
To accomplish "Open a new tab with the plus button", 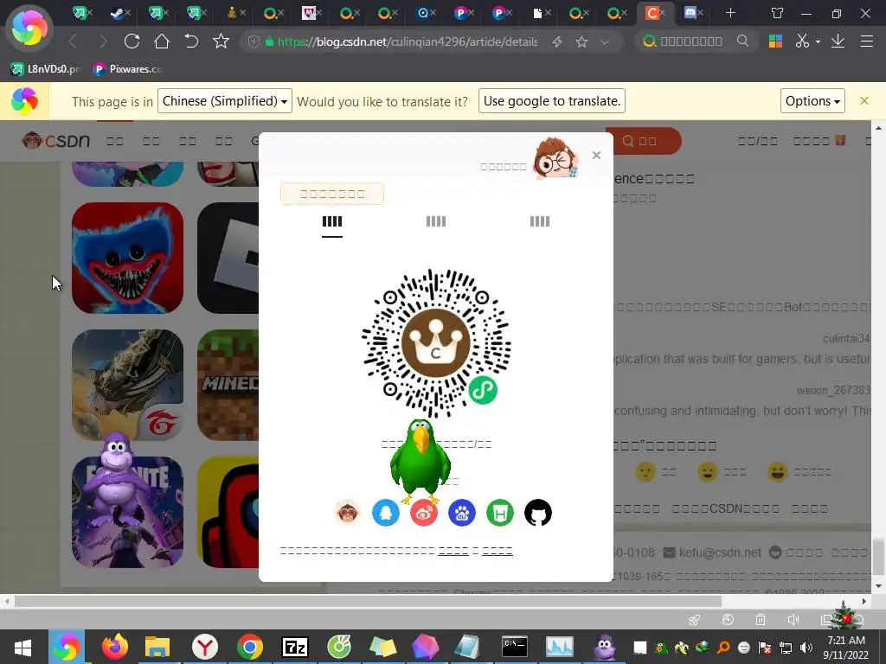I will [x=730, y=12].
